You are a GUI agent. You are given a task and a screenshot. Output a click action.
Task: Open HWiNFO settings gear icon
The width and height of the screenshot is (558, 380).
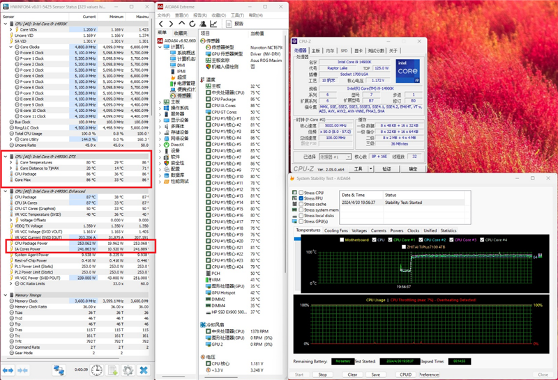coord(128,370)
